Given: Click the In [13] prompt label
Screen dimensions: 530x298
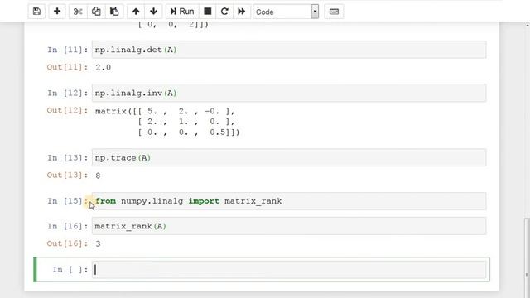Looking at the screenshot, I should click(x=68, y=158).
